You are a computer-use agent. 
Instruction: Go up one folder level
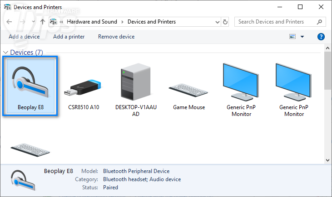pyautogui.click(x=42, y=22)
